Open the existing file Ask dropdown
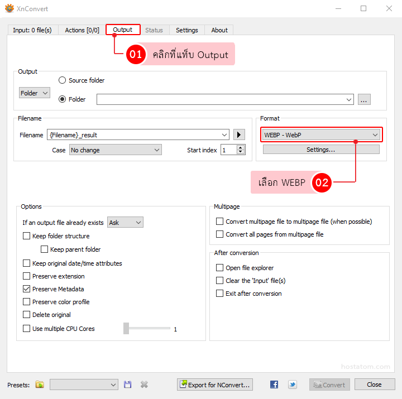This screenshot has height=399, width=402. click(125, 223)
